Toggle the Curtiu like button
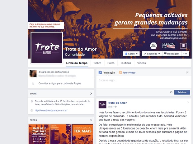Viewport: 193px width, 144px height. point(131,54)
